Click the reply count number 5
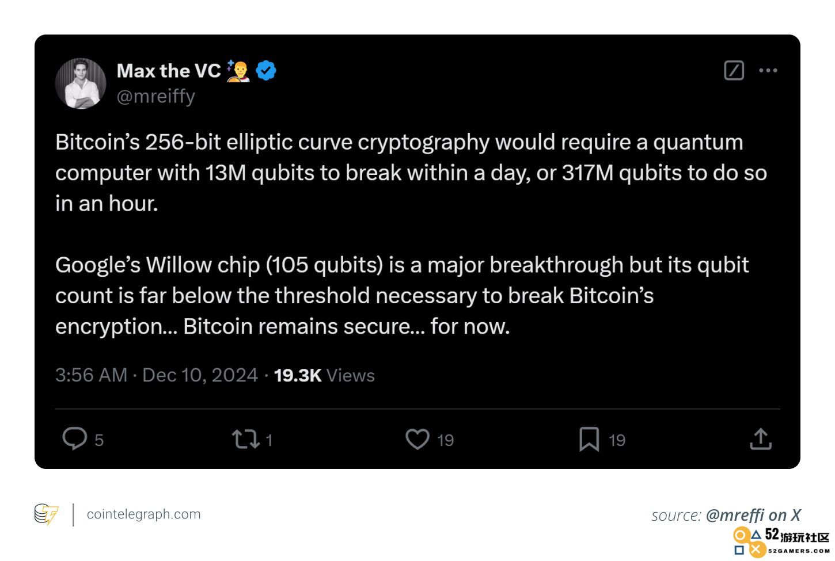The height and width of the screenshot is (561, 835). 99,440
